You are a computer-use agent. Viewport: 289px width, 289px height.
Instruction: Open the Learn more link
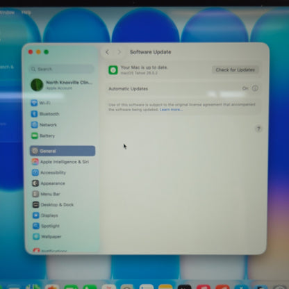click(171, 110)
